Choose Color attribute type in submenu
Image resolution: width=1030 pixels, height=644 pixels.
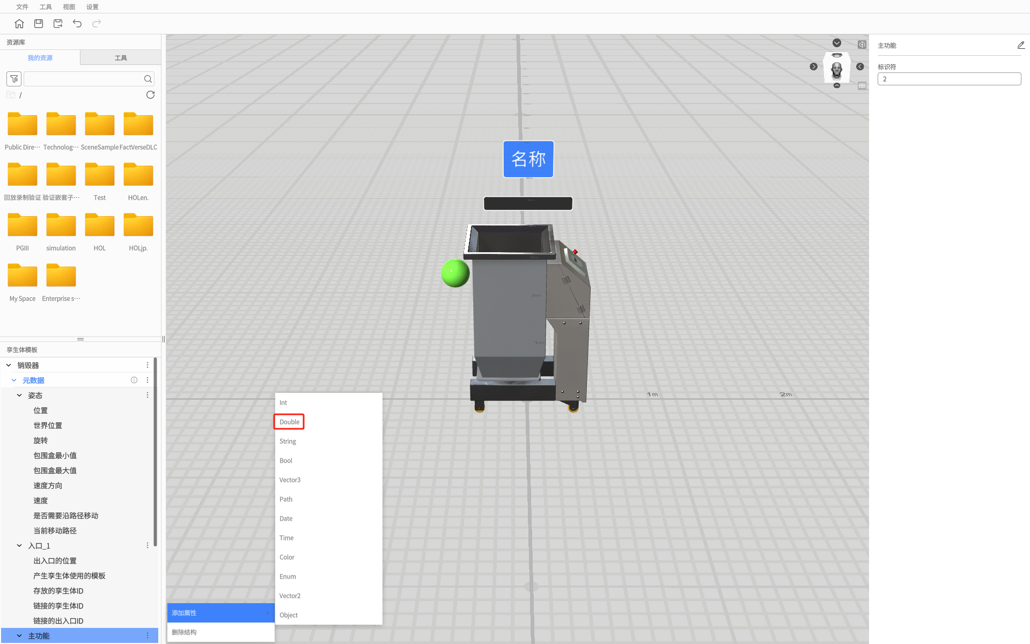[287, 557]
